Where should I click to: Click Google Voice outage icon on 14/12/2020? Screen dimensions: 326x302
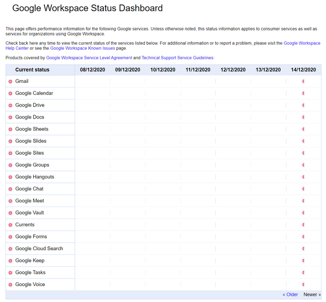[303, 284]
